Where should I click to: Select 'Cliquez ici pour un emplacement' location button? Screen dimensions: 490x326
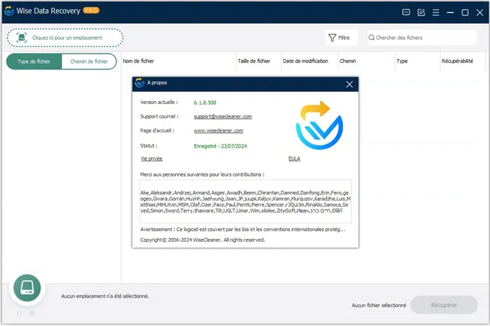(x=65, y=37)
